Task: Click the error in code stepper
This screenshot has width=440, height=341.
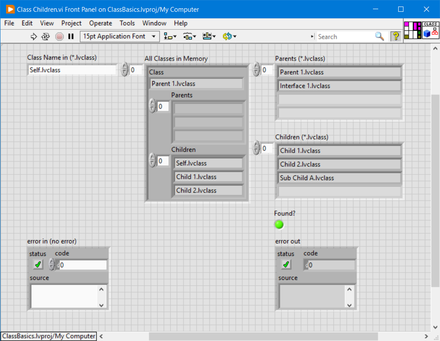Action: [x=52, y=265]
